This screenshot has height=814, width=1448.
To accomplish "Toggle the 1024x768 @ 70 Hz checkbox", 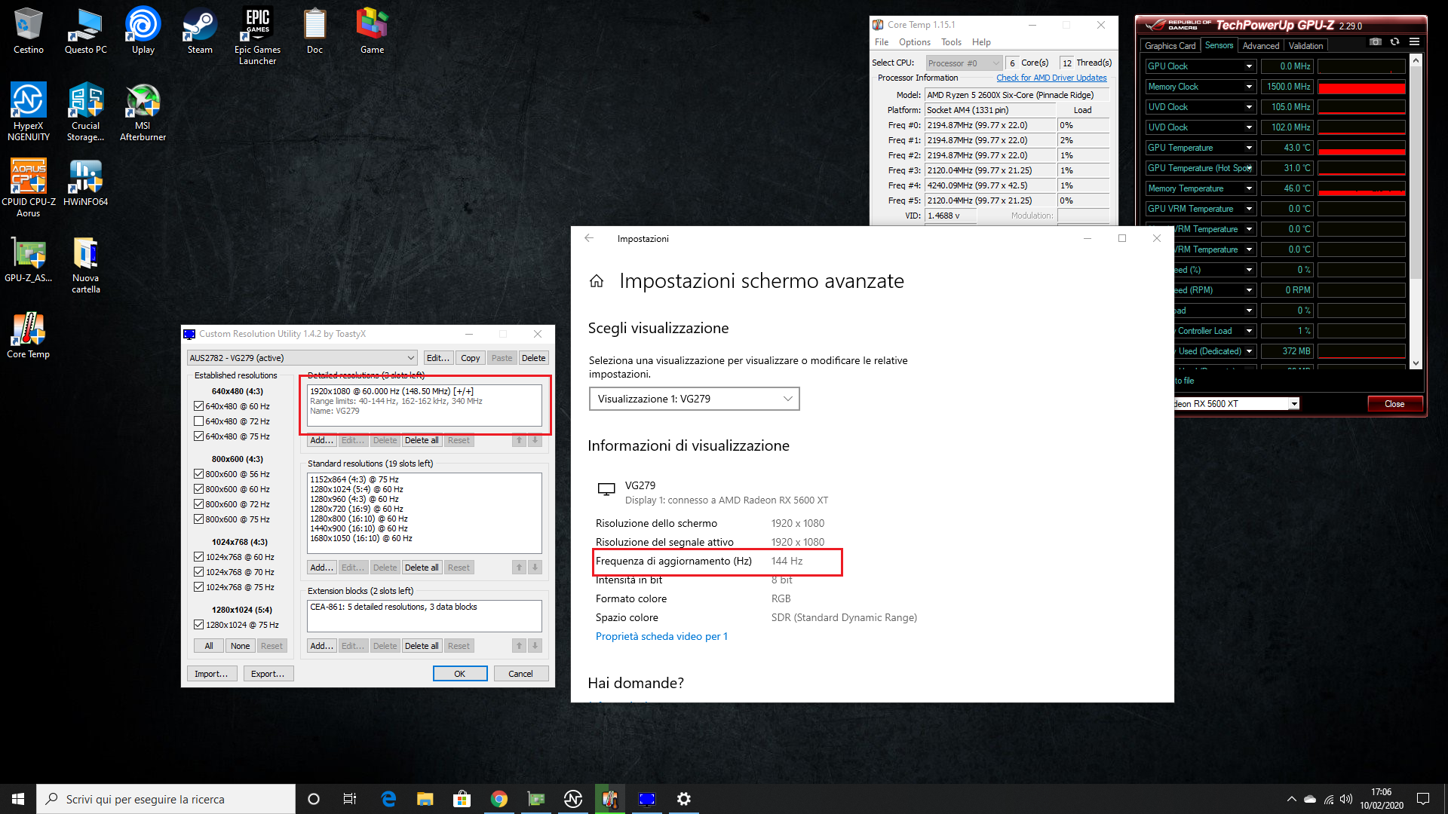I will click(x=199, y=572).
